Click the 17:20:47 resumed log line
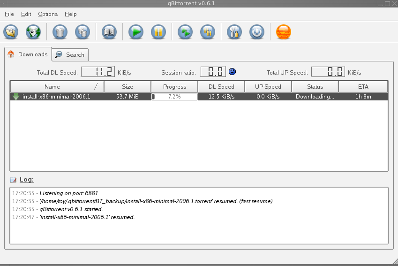398x266 pixels. point(73,217)
